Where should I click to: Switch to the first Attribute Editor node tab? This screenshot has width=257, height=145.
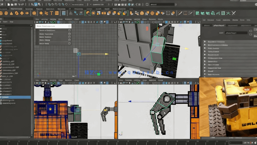pyautogui.click(x=207, y=25)
